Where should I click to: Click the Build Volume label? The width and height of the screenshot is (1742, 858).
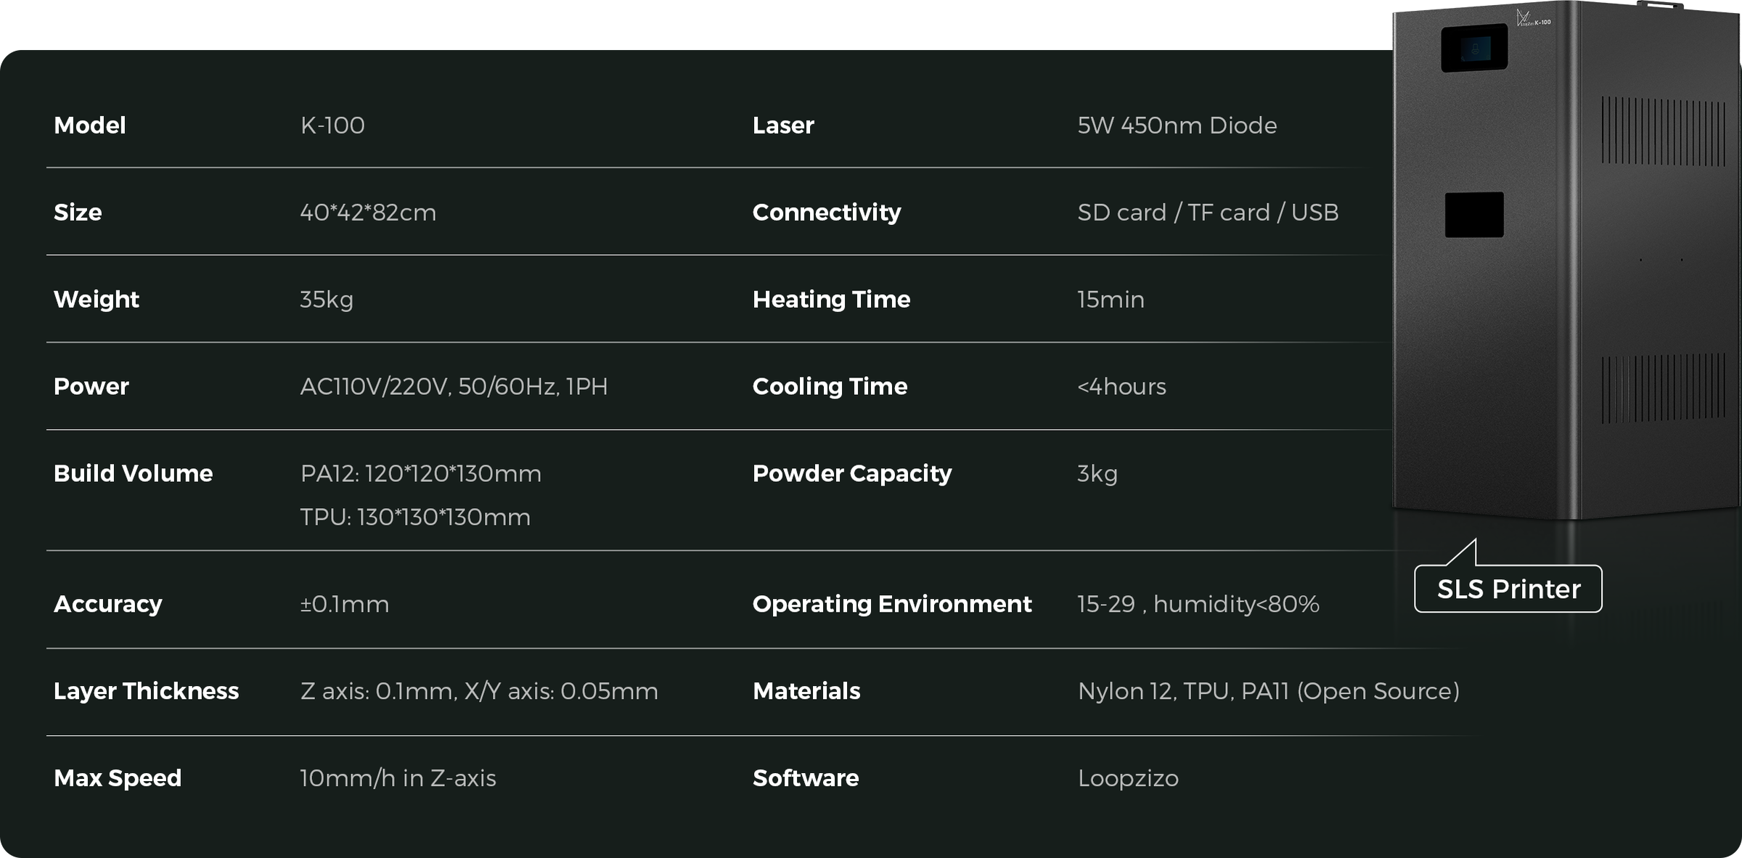pos(133,473)
